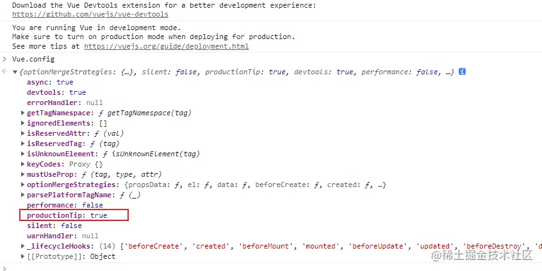Expand the ignoredElements array

click(23, 123)
